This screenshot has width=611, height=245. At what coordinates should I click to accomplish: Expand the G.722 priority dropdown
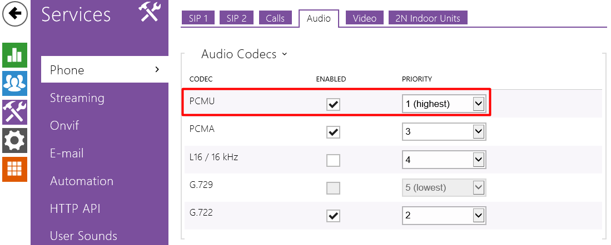click(444, 216)
